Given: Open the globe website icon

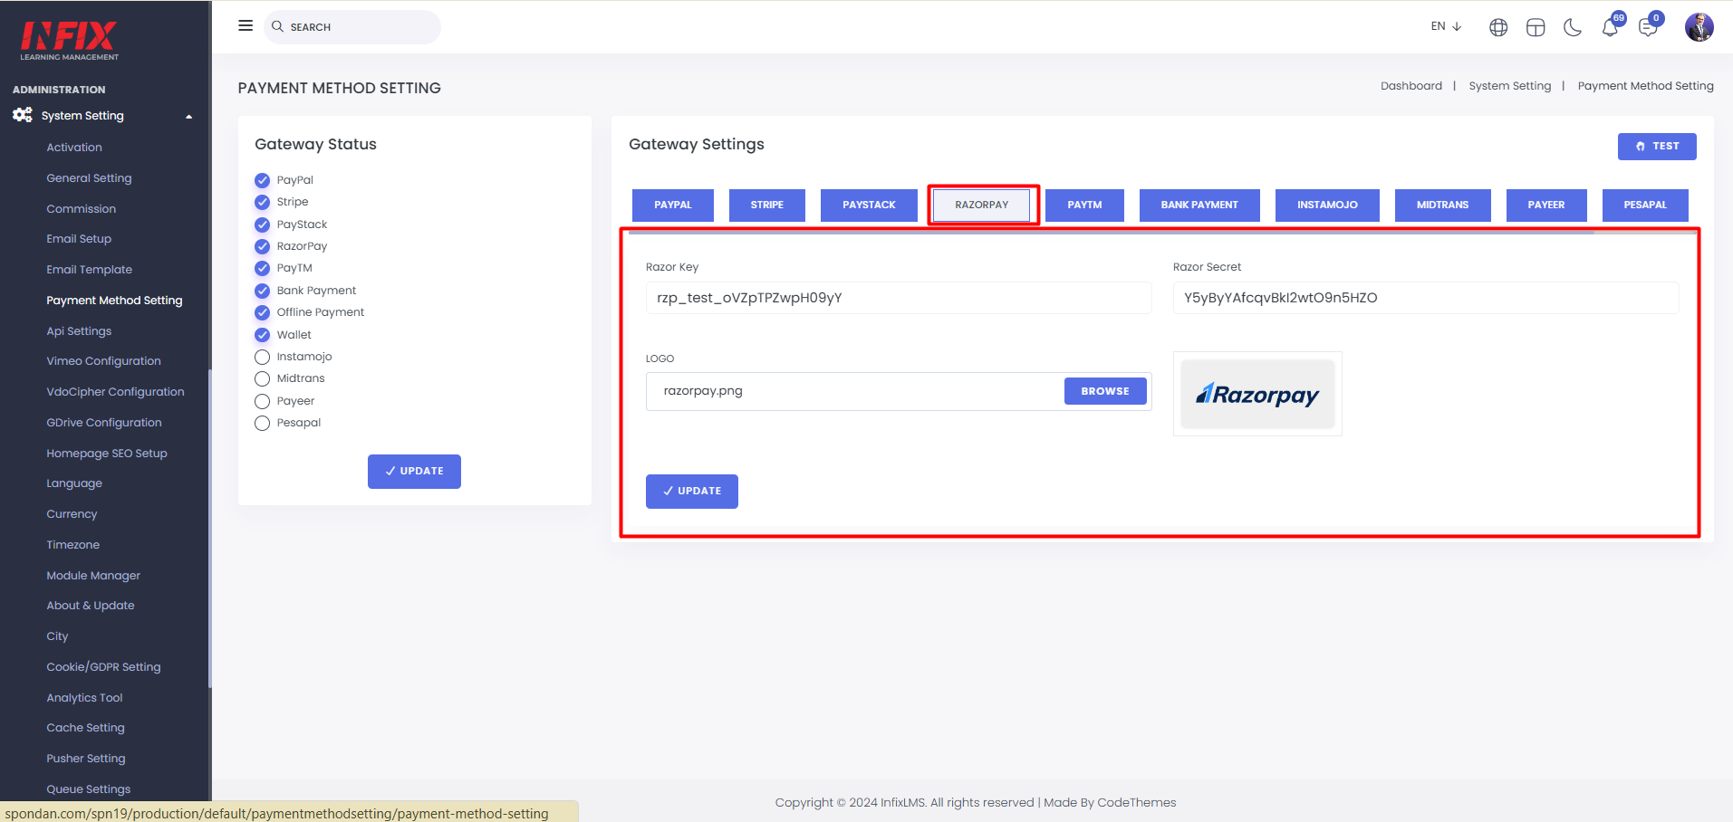Looking at the screenshot, I should [x=1498, y=28].
